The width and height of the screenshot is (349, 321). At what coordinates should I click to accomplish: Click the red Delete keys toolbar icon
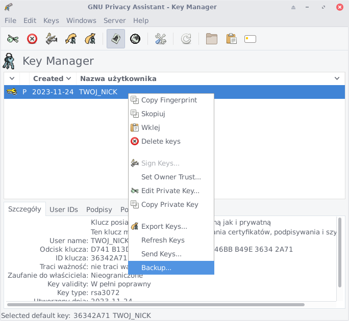[x=32, y=39]
